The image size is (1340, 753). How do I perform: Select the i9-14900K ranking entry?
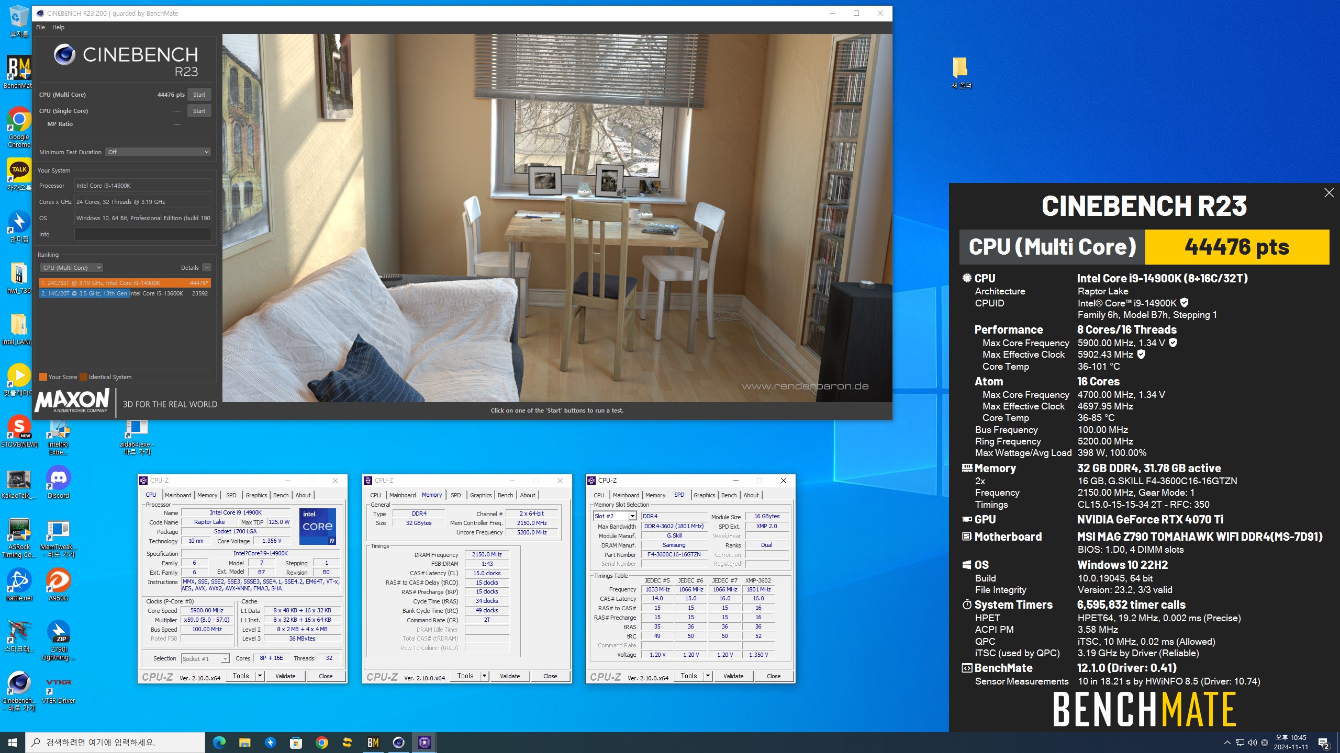(x=125, y=283)
